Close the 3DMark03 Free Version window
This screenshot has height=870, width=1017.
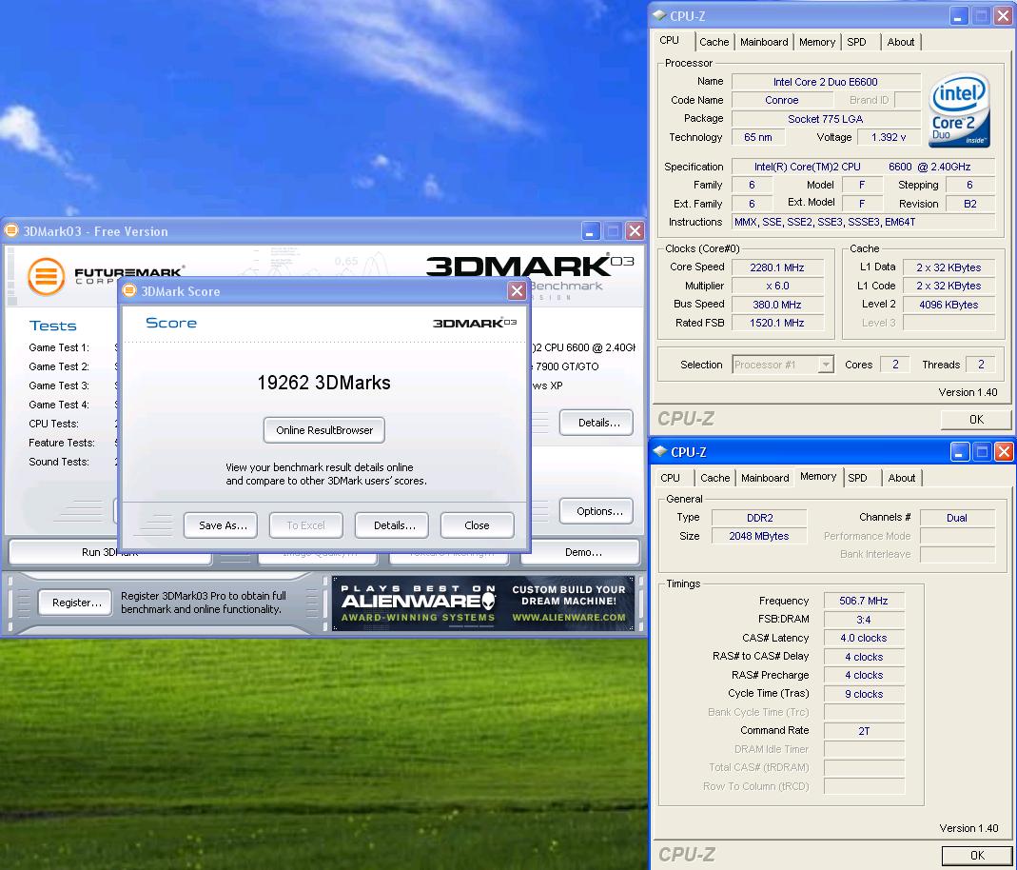click(635, 231)
